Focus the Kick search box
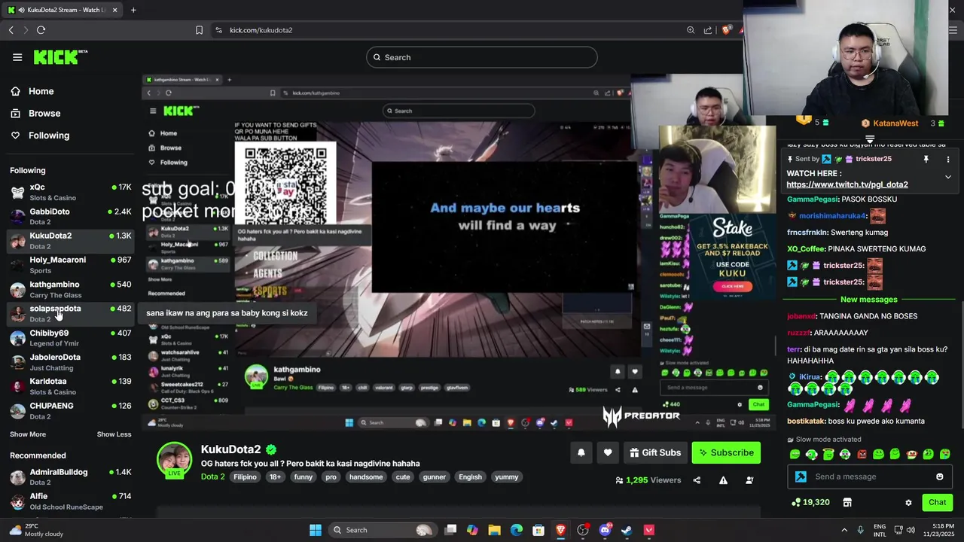Screen dimensions: 964x542 pyautogui.click(x=482, y=57)
